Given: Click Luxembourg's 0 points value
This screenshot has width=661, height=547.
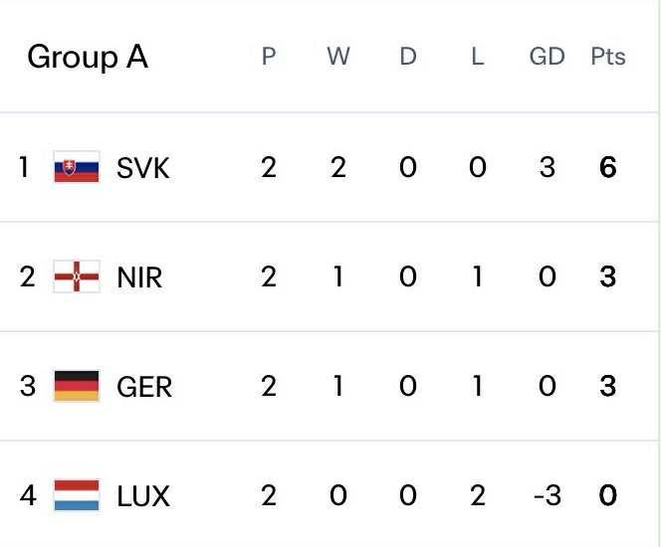Looking at the screenshot, I should [x=607, y=495].
